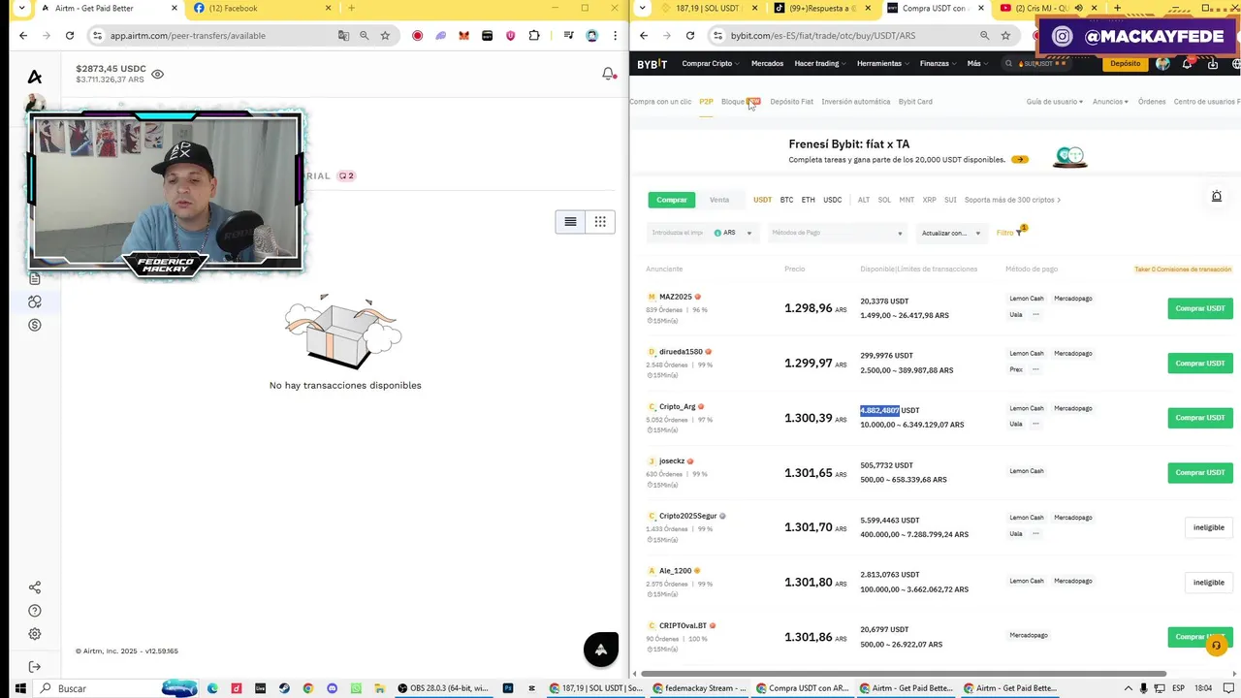Expand Hacer trading menu on Bybit
1241x698 pixels.
(x=820, y=64)
